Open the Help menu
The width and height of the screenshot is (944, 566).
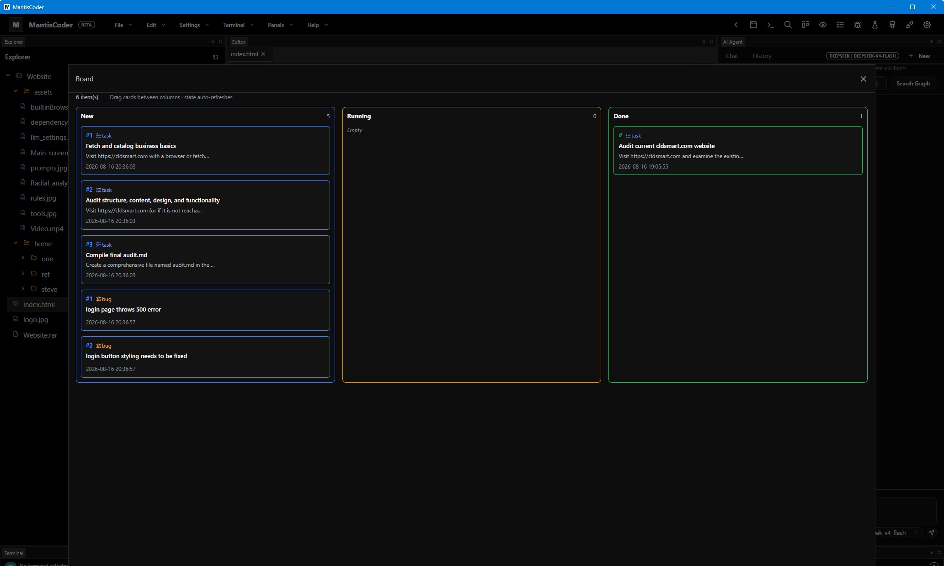pos(317,25)
